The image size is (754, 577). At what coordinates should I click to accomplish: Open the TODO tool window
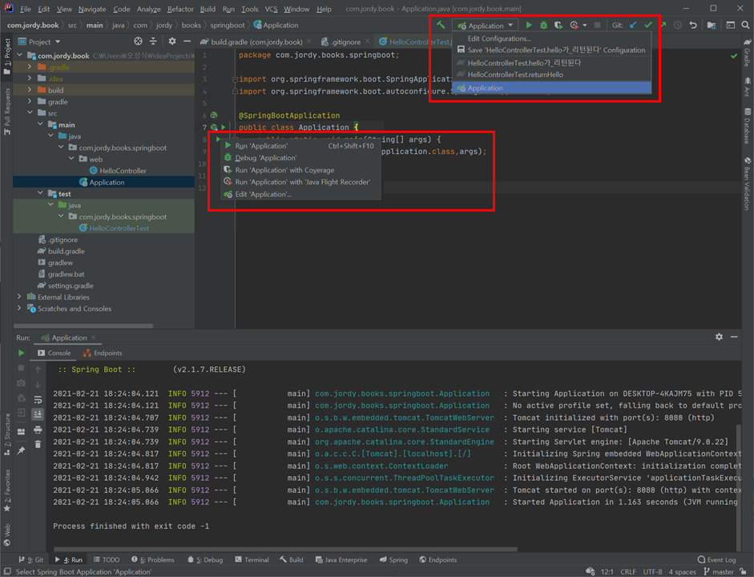point(107,559)
